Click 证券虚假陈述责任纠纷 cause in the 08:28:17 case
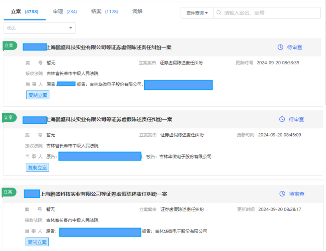The width and height of the screenshot is (326, 251). pos(182,209)
